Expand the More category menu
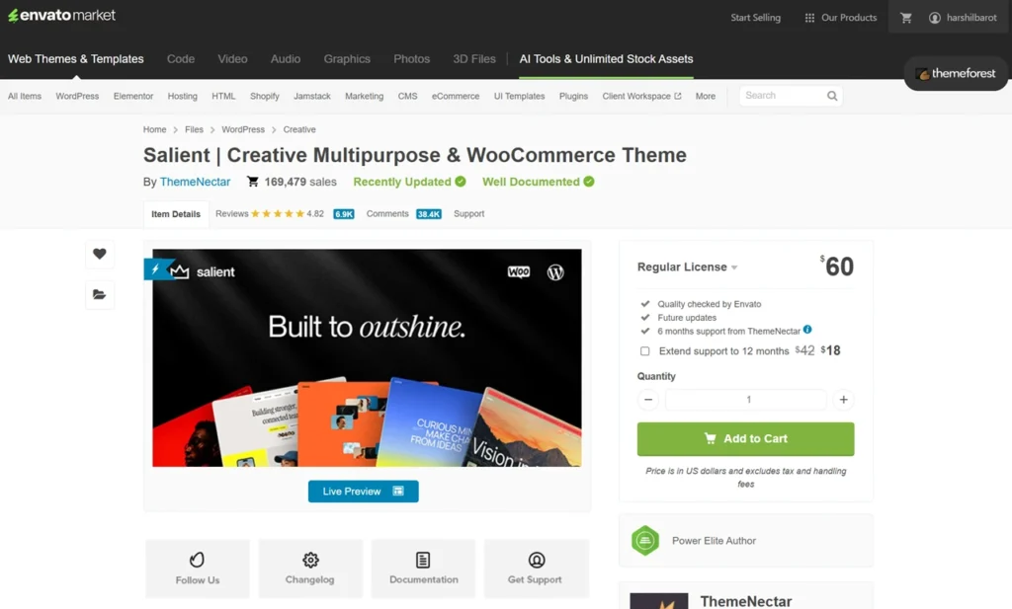Viewport: 1012px width, 609px height. tap(706, 96)
